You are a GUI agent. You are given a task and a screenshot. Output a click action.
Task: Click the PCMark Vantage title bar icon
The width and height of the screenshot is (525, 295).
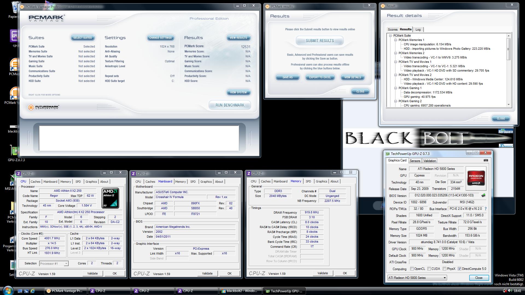click(x=22, y=7)
